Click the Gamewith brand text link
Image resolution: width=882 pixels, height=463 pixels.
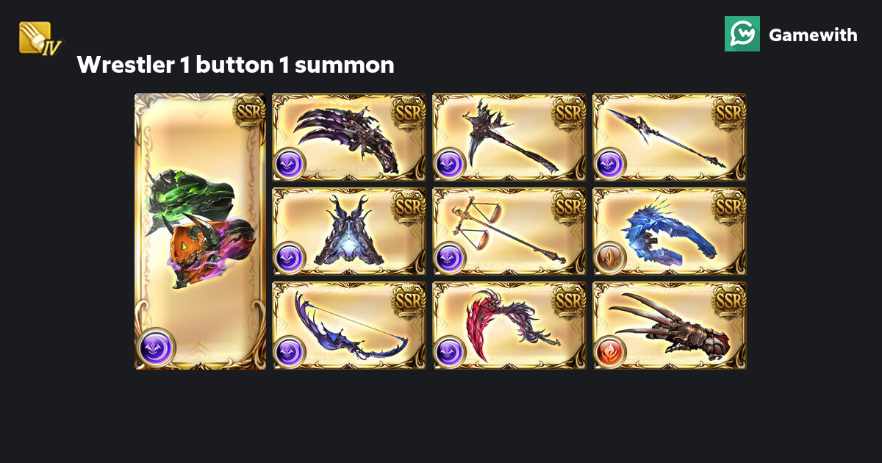(x=813, y=35)
